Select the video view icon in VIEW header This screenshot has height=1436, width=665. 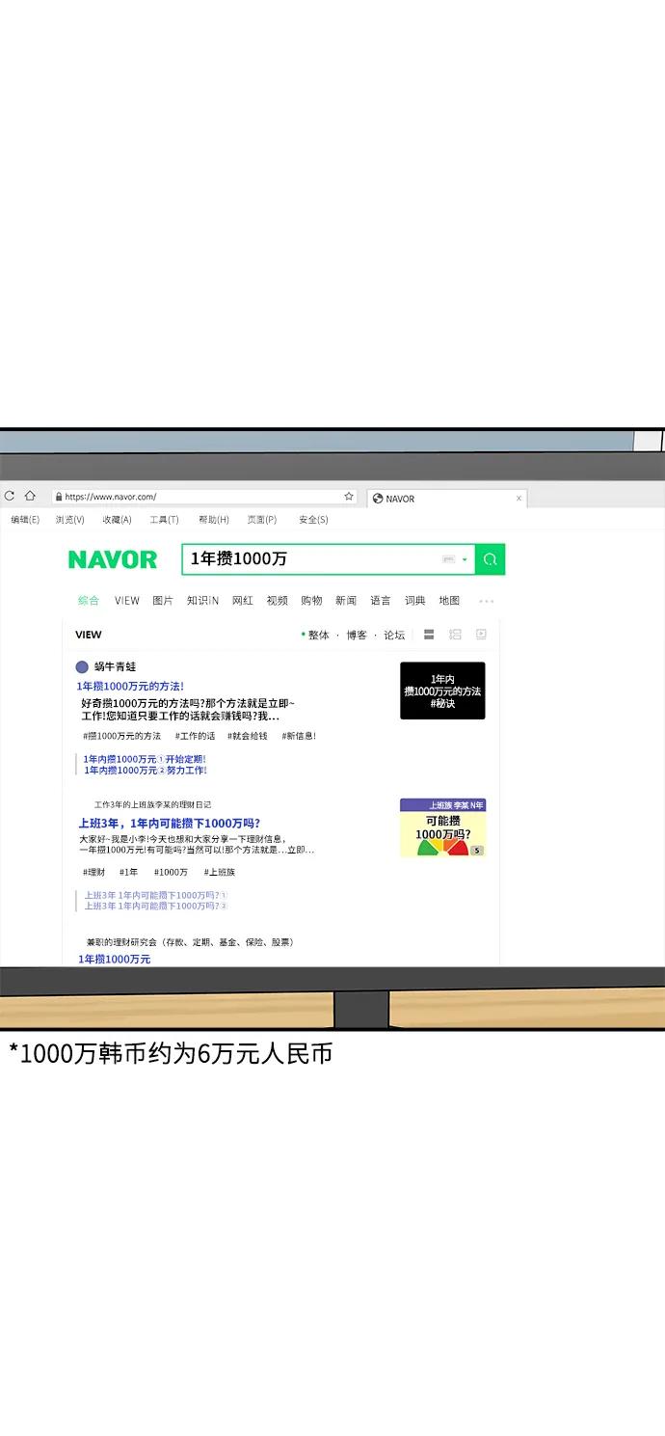coord(481,635)
